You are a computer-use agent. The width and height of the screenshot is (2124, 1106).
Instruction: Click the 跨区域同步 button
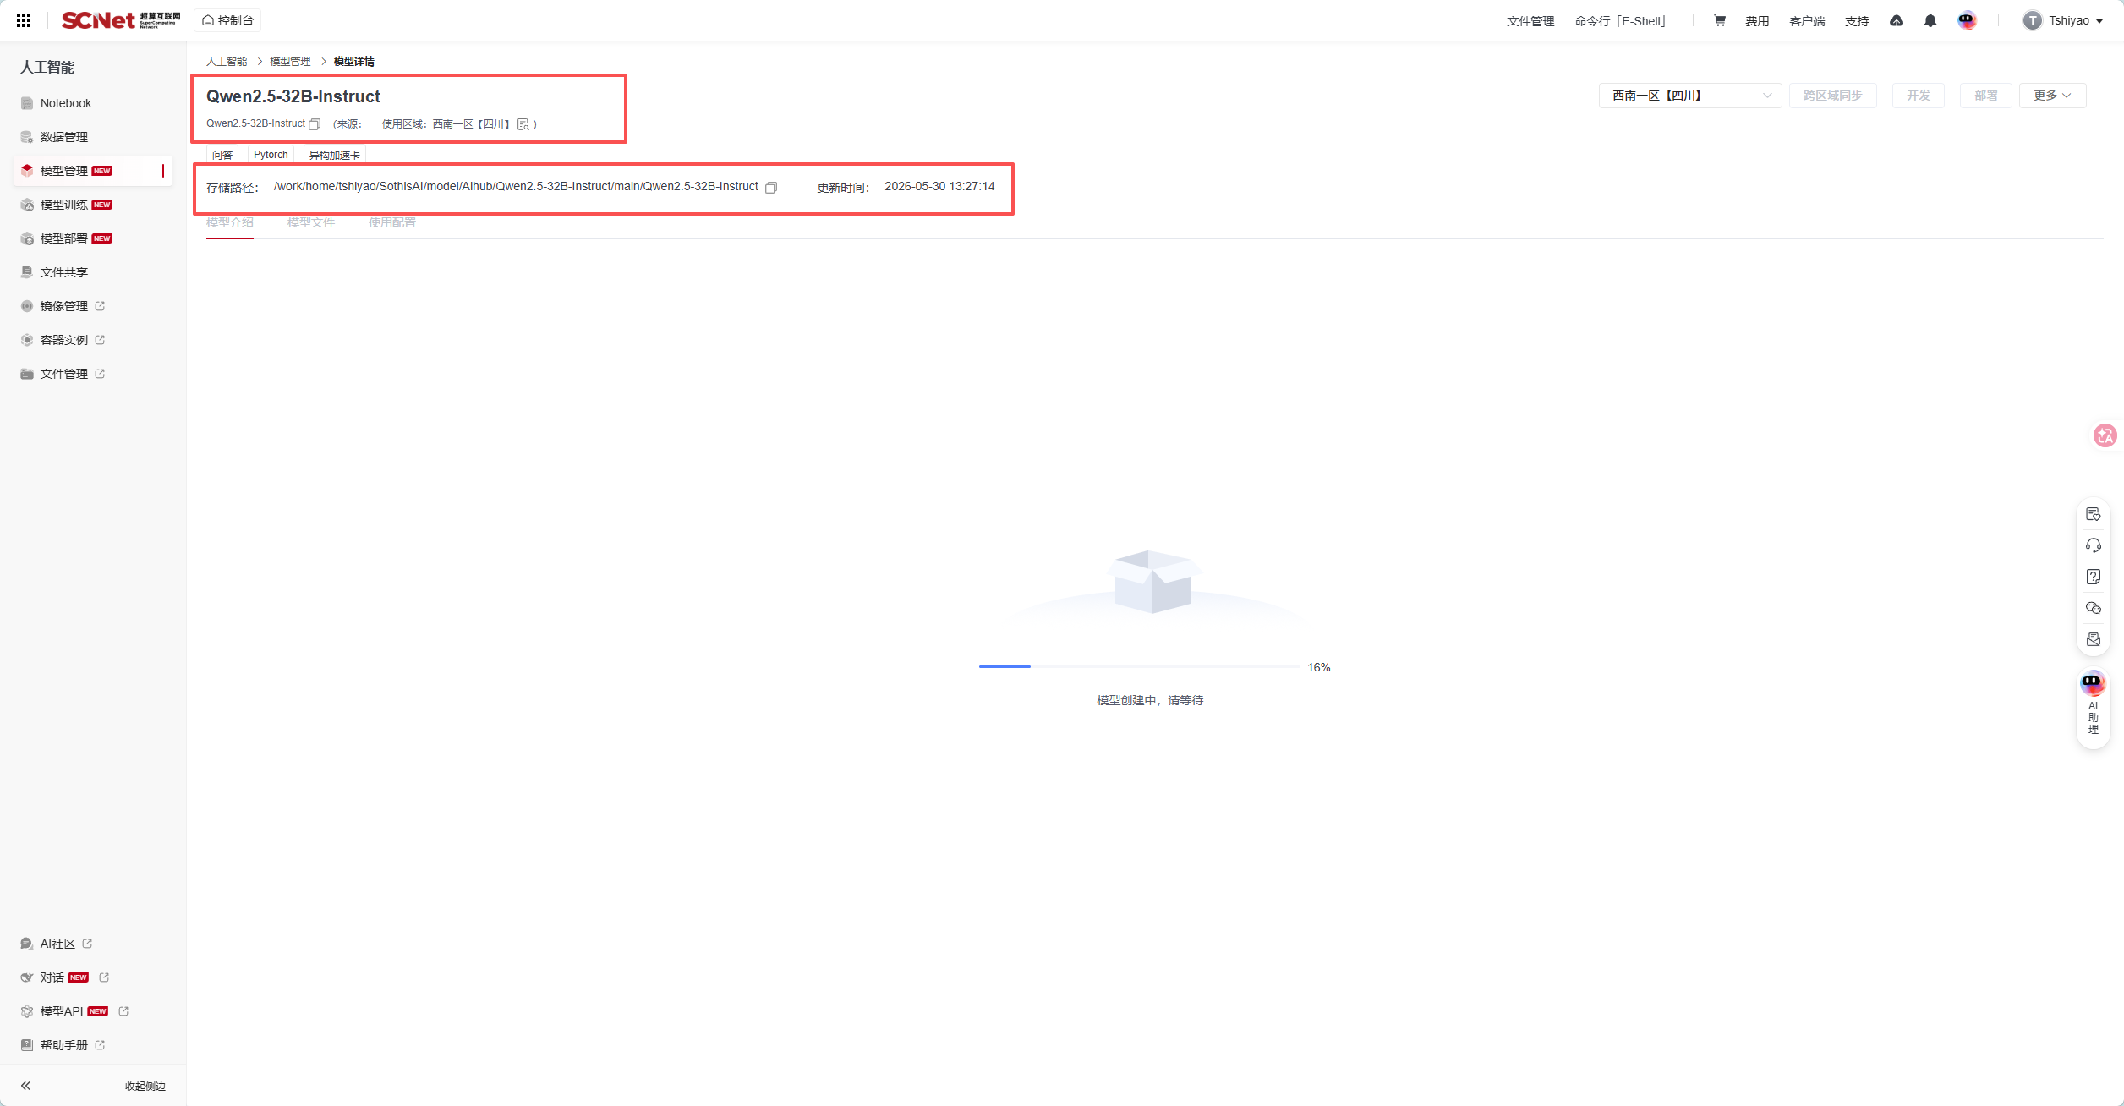tap(1832, 96)
